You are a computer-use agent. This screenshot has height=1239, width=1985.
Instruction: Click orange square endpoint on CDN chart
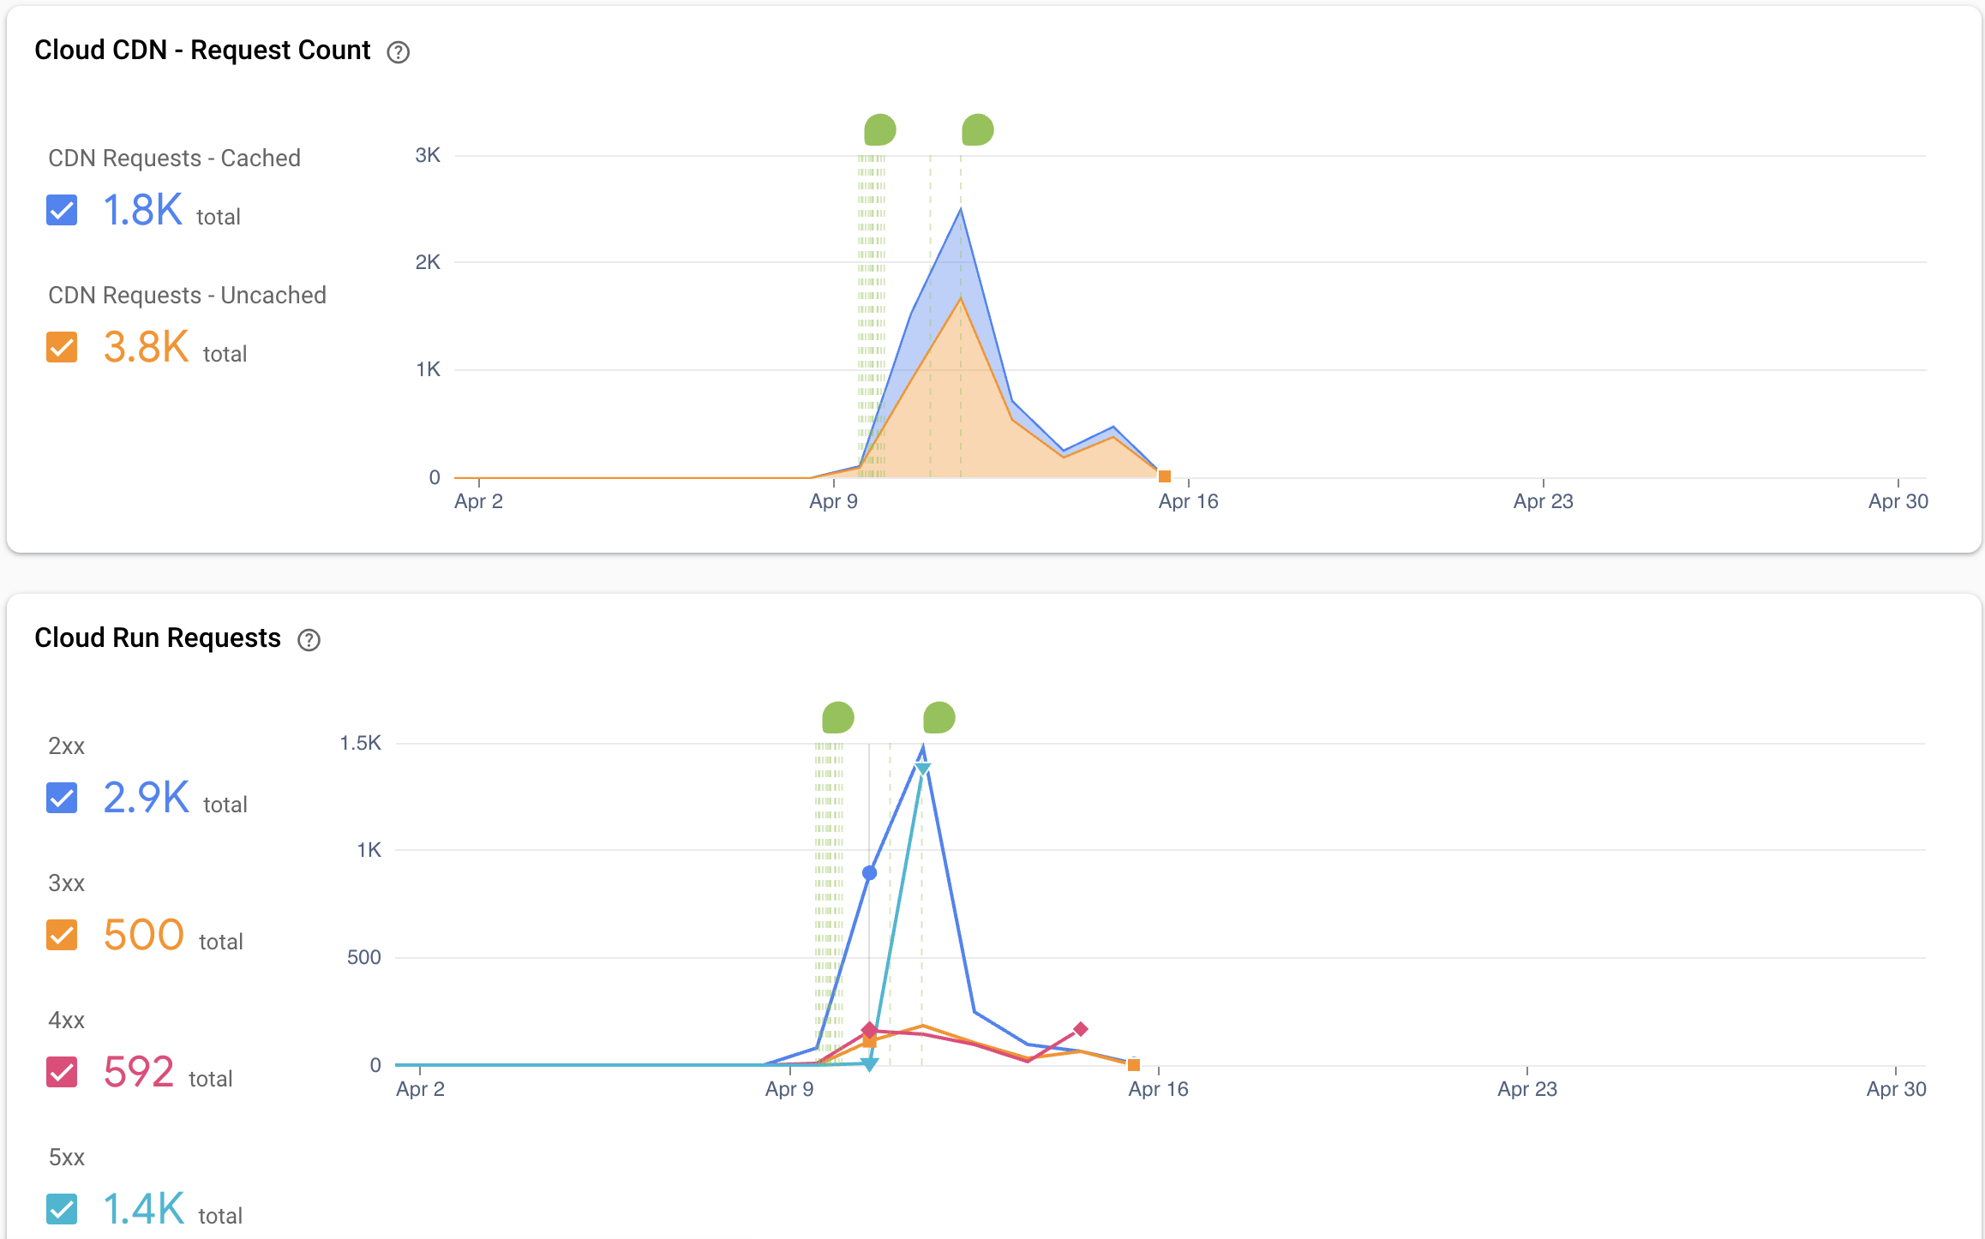pos(1165,476)
